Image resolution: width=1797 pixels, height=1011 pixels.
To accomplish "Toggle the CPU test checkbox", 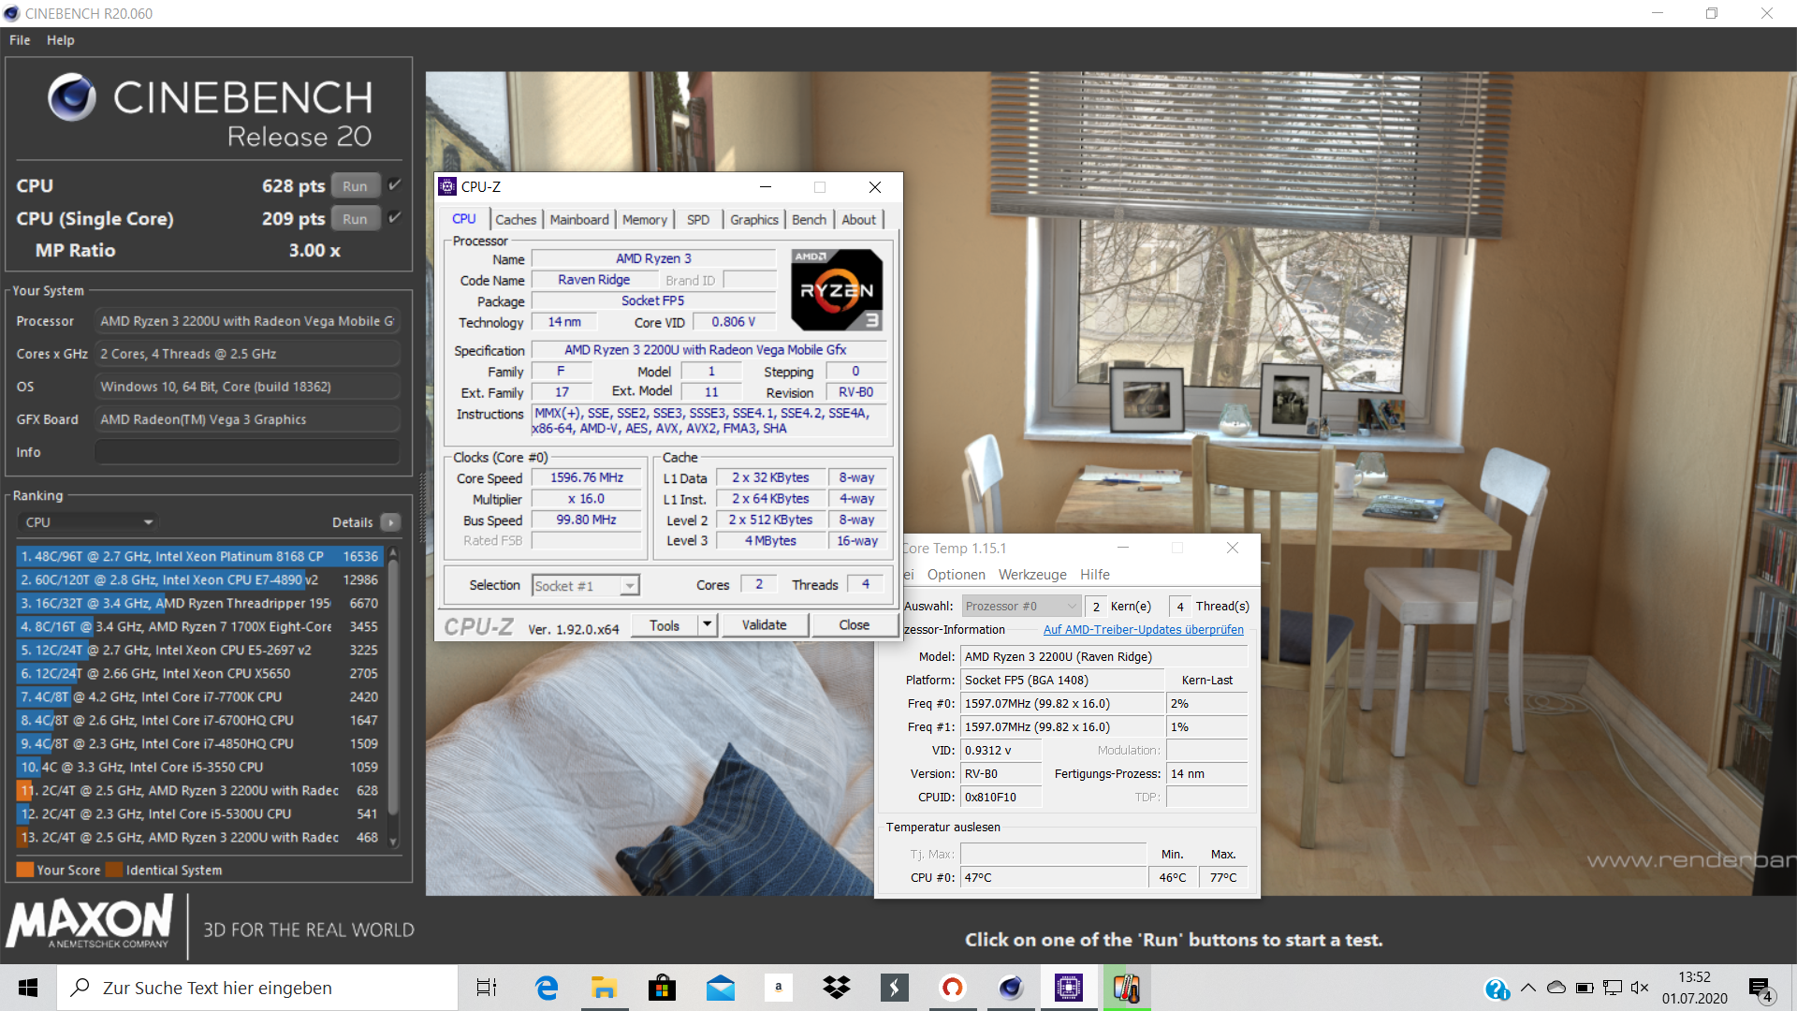I will point(395,184).
